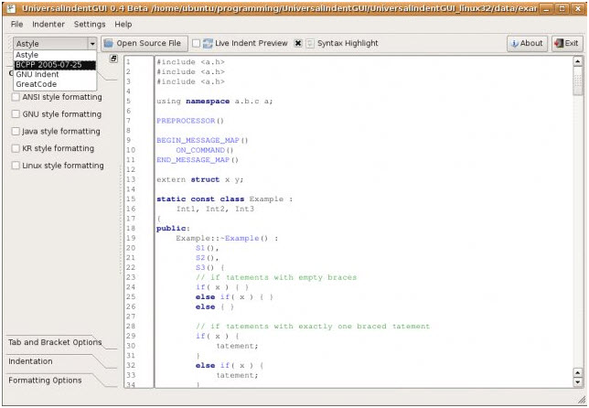The height and width of the screenshot is (408, 589).
Task: Click the vertical scrollbar thumb
Action: click(578, 81)
